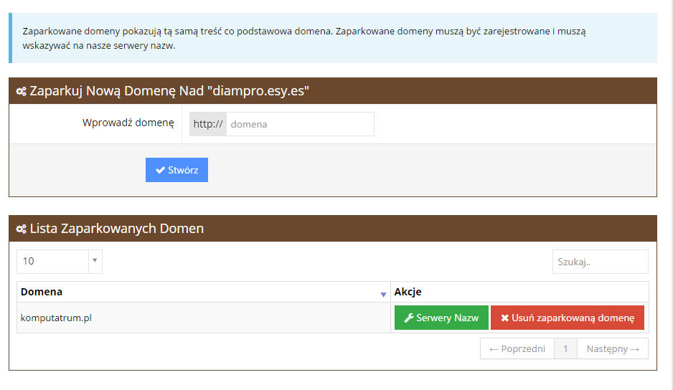
Task: Click the sort arrow in Domena column
Action: (x=383, y=295)
